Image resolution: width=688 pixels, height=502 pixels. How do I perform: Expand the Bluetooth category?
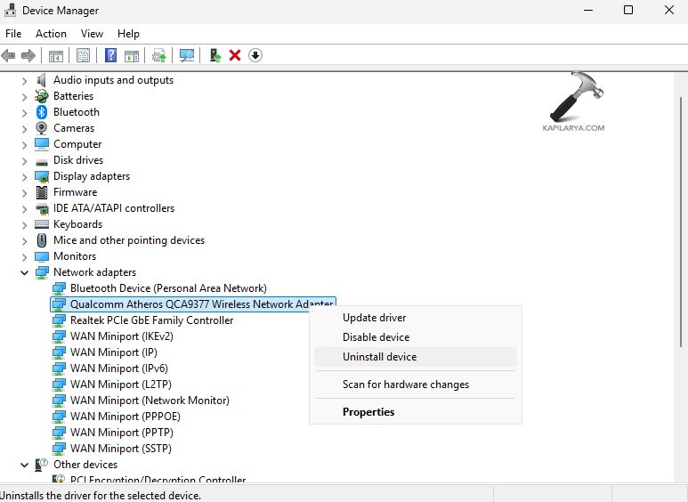(x=24, y=112)
